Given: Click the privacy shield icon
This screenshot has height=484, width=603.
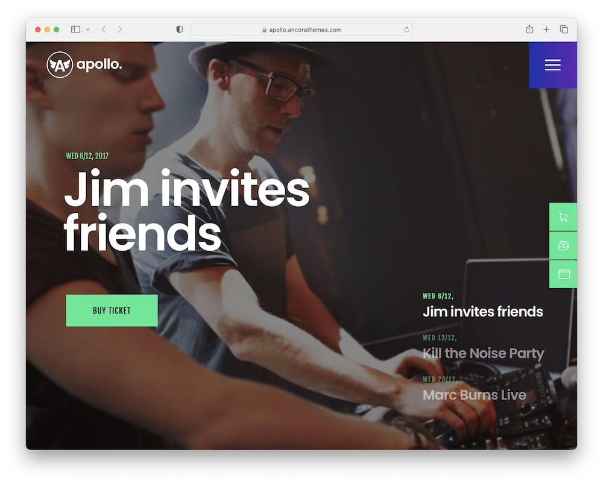Looking at the screenshot, I should 179,29.
